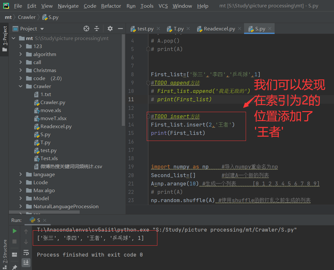Close the S.py editor tab
This screenshot has height=270, width=334.
pyautogui.click(x=270, y=29)
